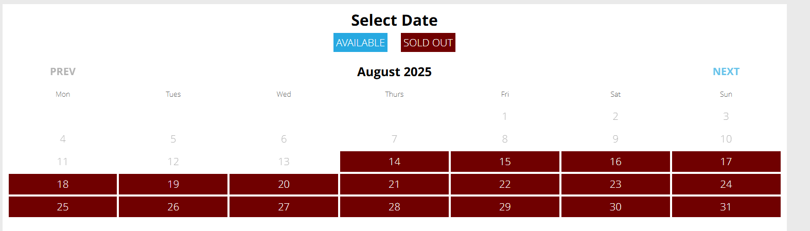Choose Saturday August 16
Viewport: 810px width, 231px height.
[x=615, y=162]
